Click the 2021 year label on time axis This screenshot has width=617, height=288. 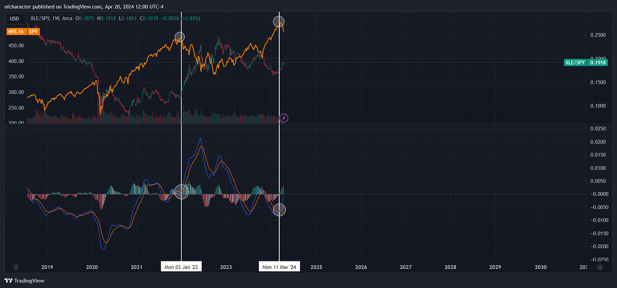(x=136, y=267)
